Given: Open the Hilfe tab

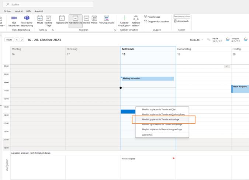Looking at the screenshot, I should coord(28,11).
